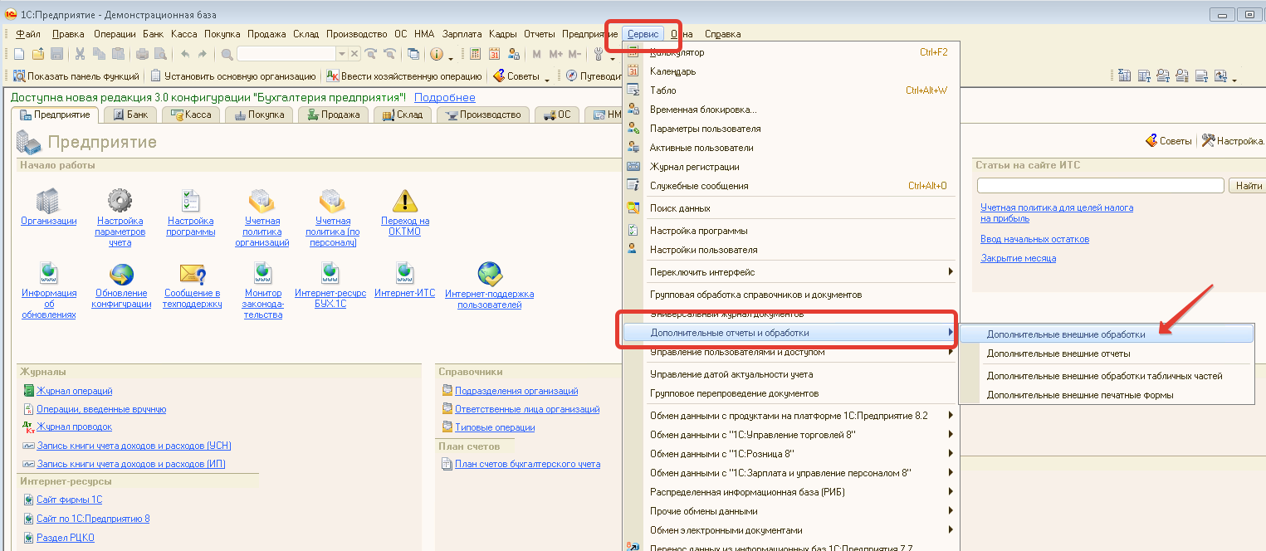The width and height of the screenshot is (1266, 551).
Task: Expand Управление пользователями и доступом submenu
Action: 951,353
